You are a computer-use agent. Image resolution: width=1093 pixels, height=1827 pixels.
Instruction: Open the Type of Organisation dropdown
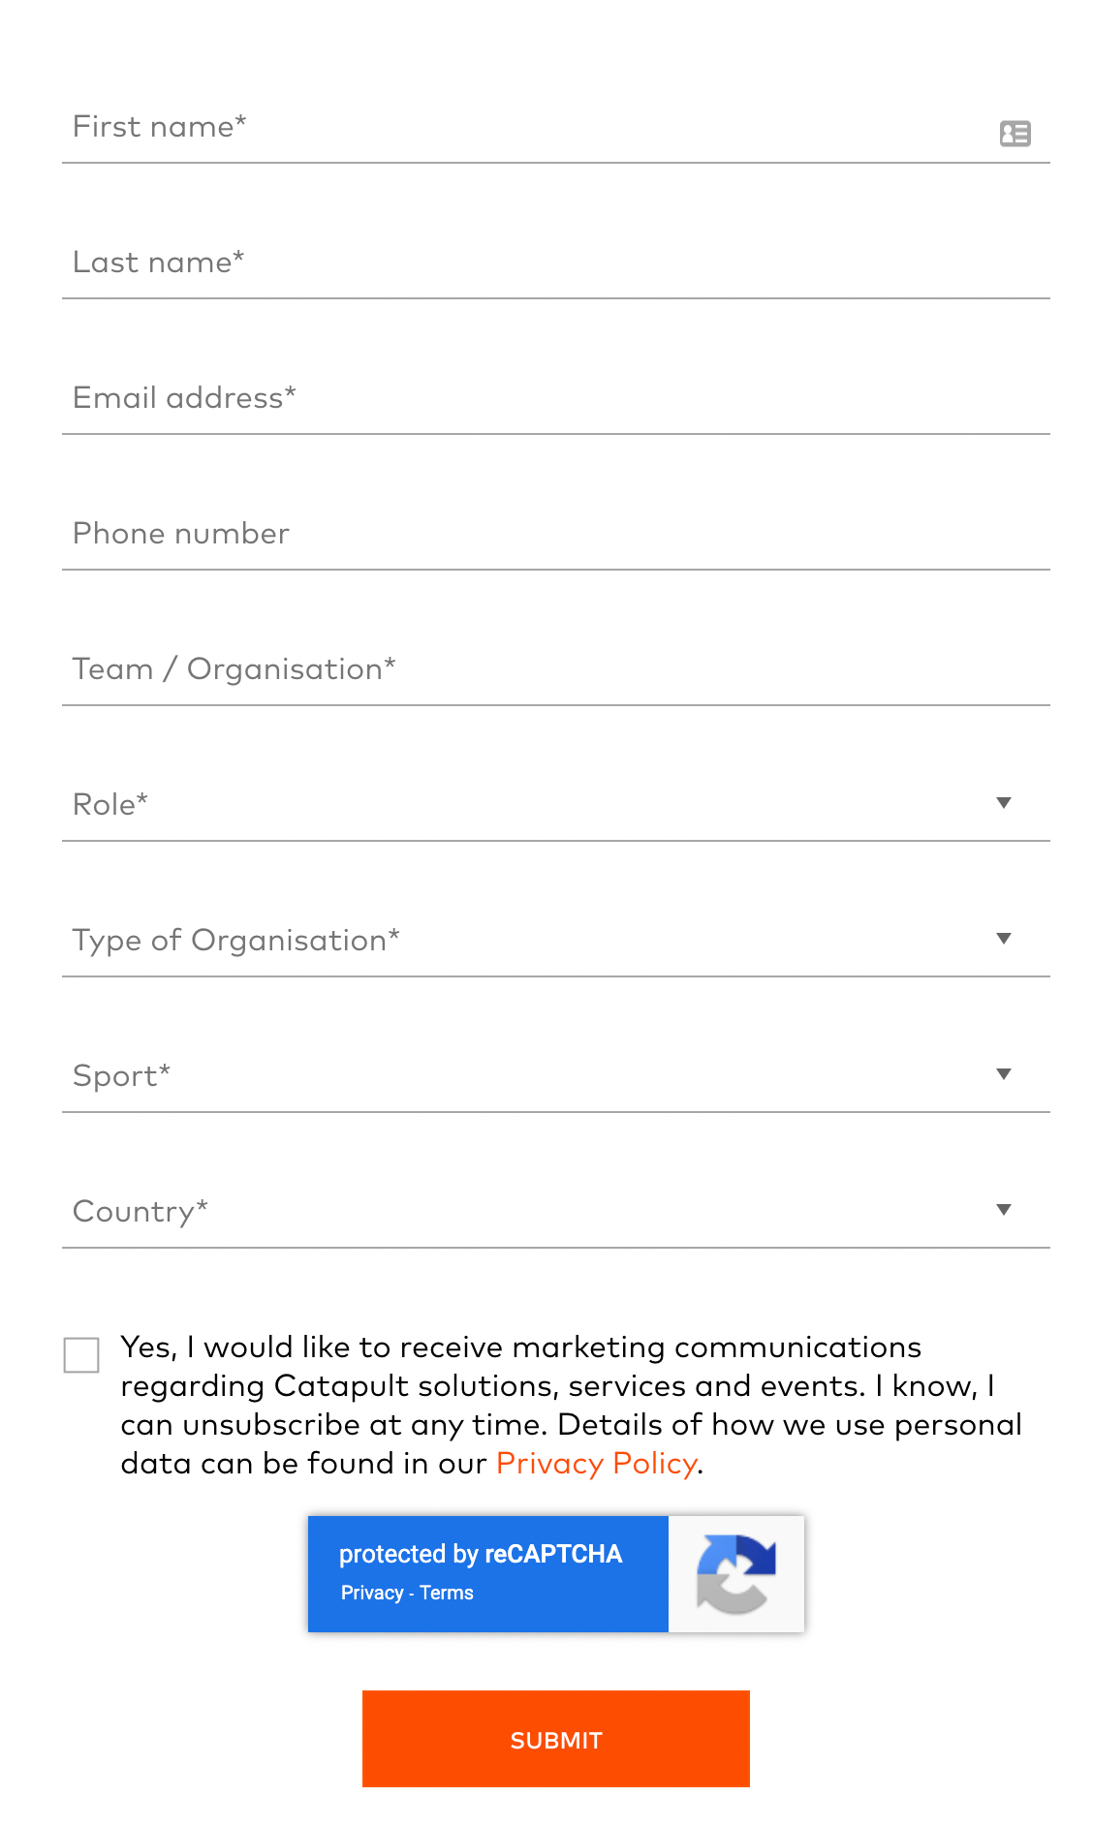click(x=556, y=940)
